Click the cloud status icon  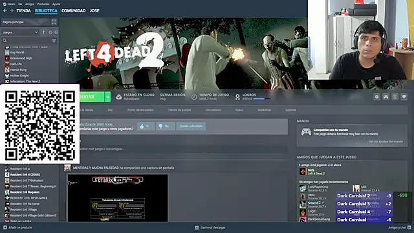(x=119, y=97)
